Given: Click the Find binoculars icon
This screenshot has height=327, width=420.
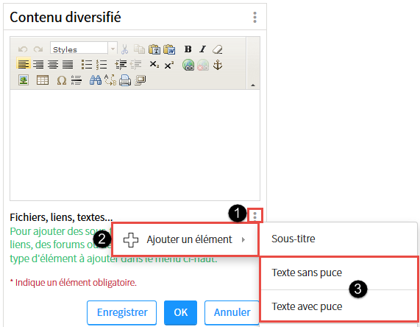Looking at the screenshot, I should 96,80.
